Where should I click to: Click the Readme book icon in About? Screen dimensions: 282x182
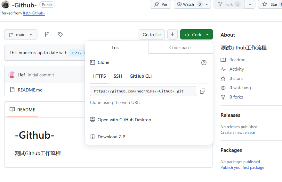pos(223,60)
